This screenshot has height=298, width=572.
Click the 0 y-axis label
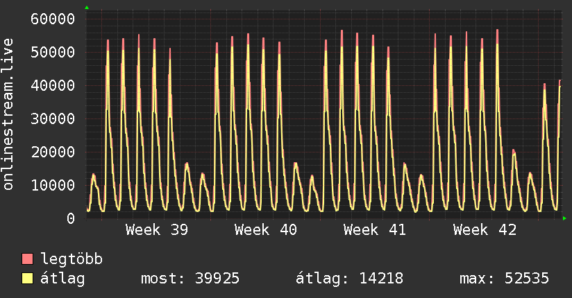click(x=71, y=218)
